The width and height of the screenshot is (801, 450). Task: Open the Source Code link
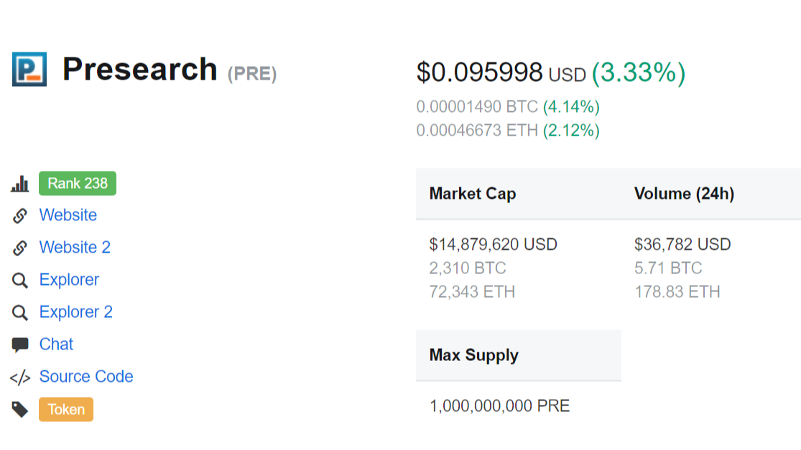tap(86, 377)
